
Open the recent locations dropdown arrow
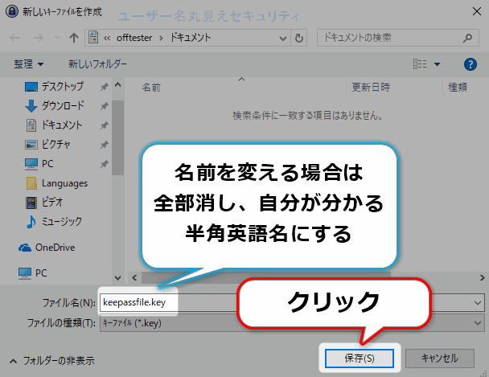(57, 38)
